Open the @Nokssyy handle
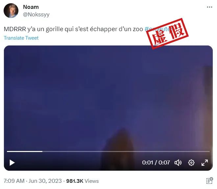 point(36,14)
